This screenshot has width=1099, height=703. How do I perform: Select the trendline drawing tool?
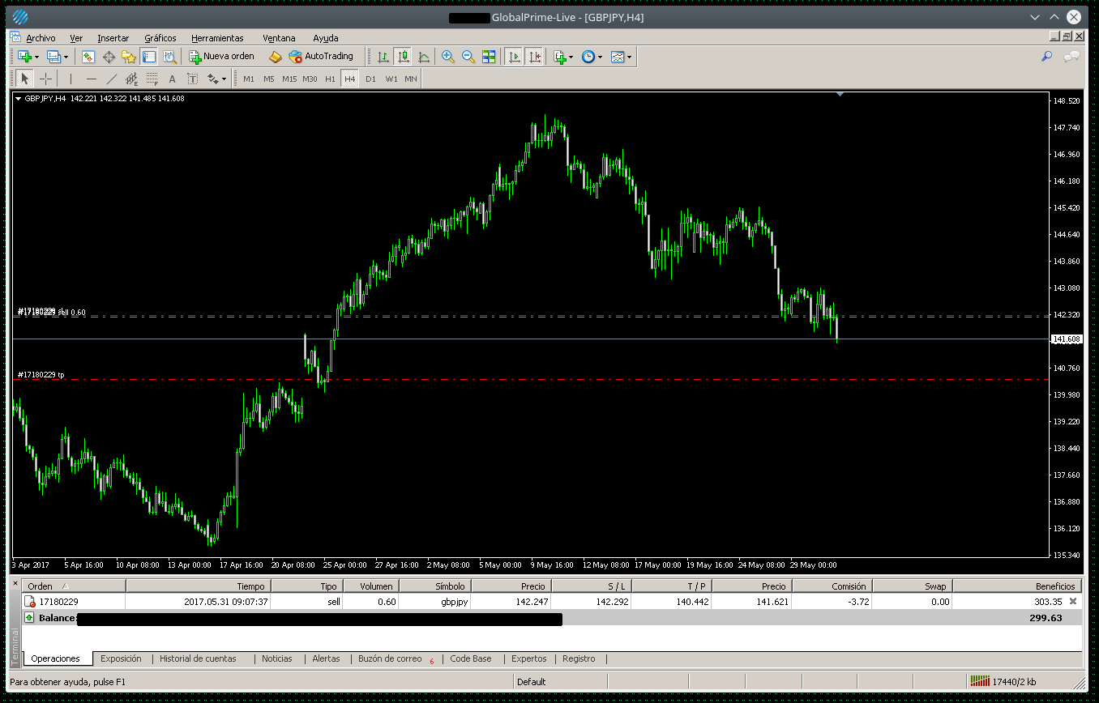tap(111, 79)
